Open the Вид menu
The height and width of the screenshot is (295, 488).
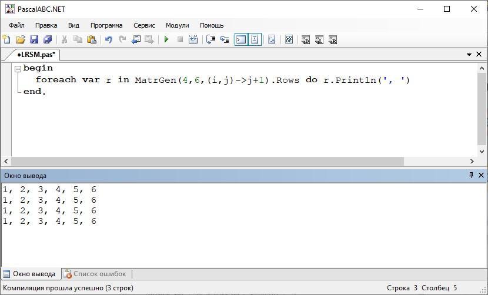coord(73,25)
